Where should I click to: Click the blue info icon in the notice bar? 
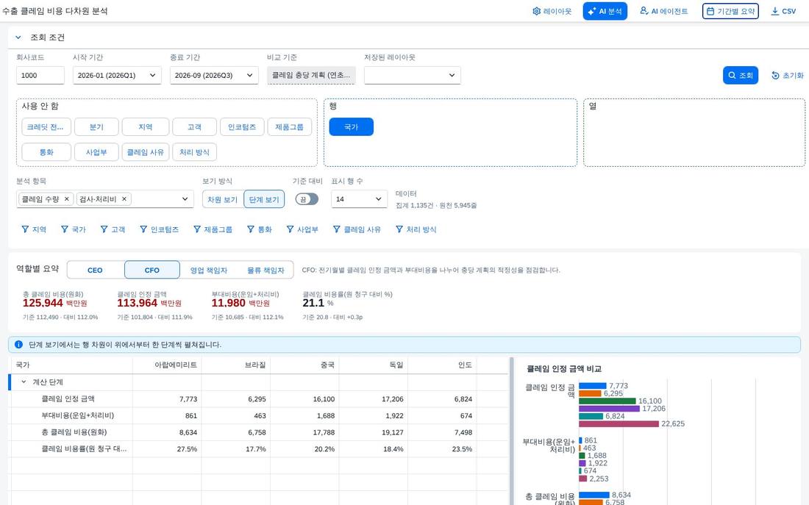(18, 345)
